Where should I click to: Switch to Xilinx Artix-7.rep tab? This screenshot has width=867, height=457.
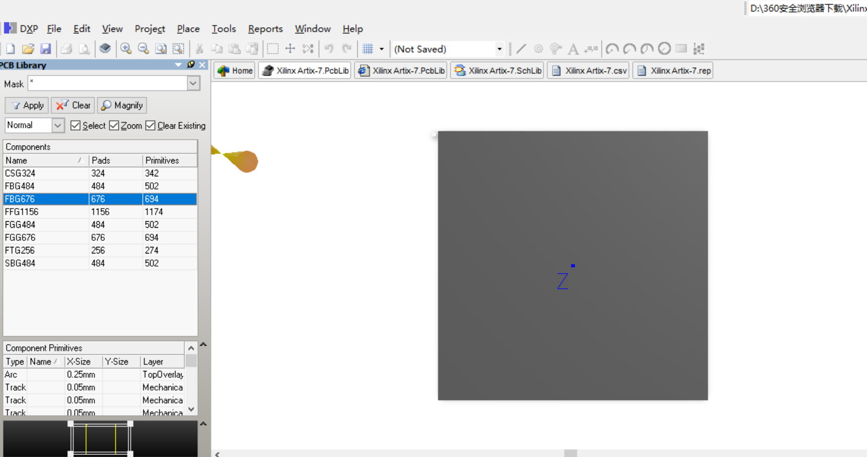[x=673, y=71]
